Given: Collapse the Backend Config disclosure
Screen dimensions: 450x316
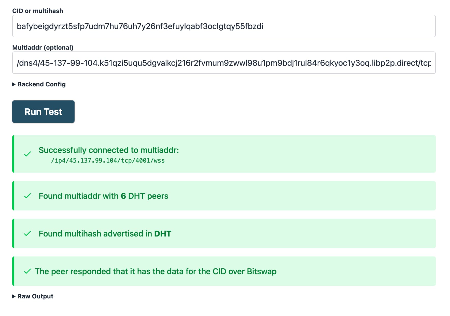Looking at the screenshot, I should pyautogui.click(x=41, y=84).
